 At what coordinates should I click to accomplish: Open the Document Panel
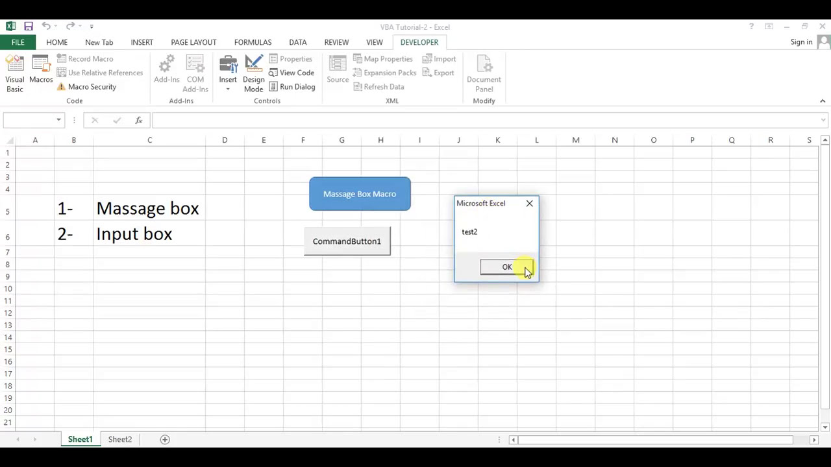point(484,74)
